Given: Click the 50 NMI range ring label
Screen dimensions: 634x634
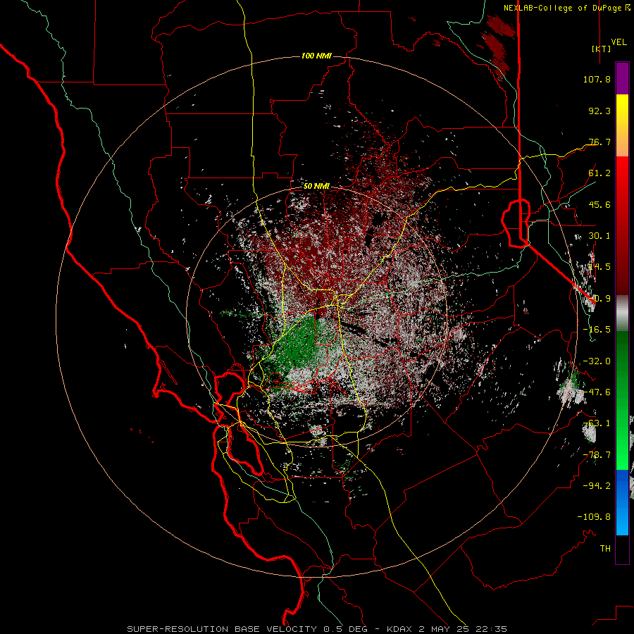Looking at the screenshot, I should (x=316, y=186).
